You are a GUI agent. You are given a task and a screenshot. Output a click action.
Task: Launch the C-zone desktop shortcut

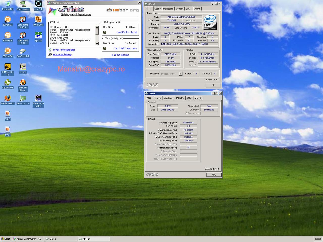(x=23, y=69)
